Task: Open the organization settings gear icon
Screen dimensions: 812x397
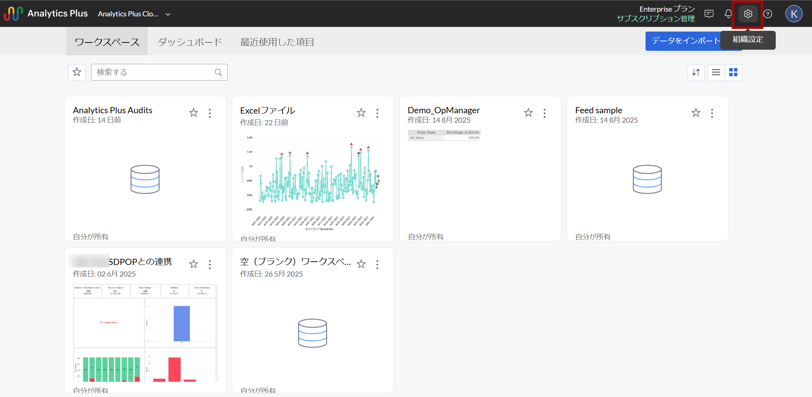Action: (748, 14)
